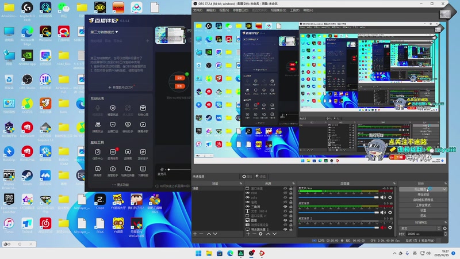Open the 工具(T) menu

[x=295, y=10]
